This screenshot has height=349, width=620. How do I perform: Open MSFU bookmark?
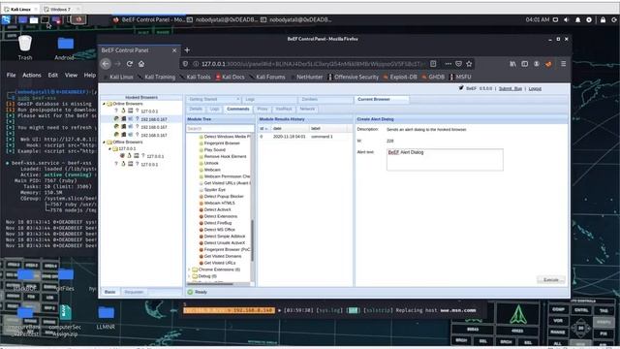click(x=461, y=77)
